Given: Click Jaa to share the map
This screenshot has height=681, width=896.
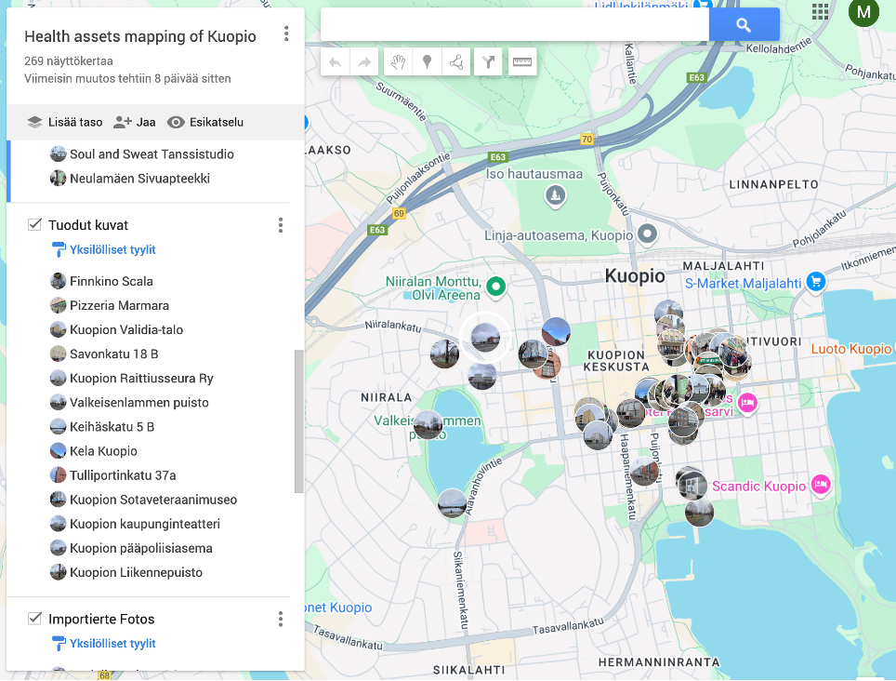Looking at the screenshot, I should (x=134, y=123).
